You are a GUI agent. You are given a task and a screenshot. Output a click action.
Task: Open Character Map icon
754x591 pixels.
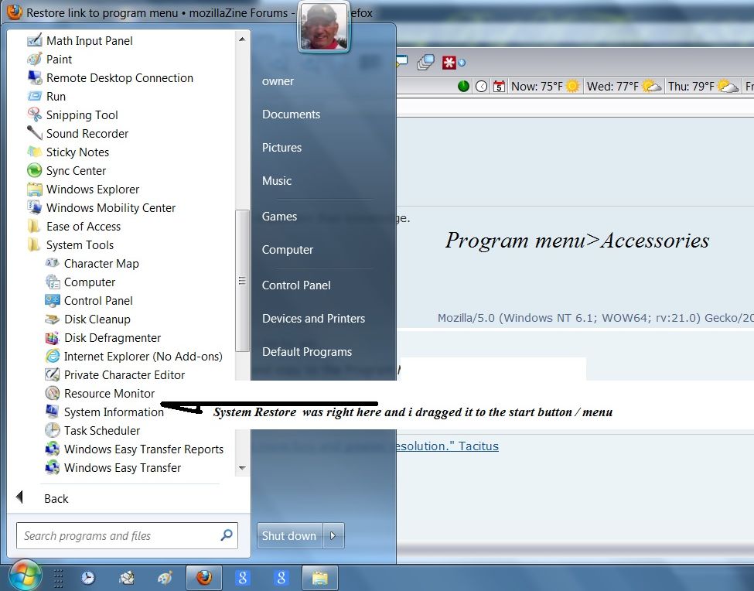tap(53, 263)
